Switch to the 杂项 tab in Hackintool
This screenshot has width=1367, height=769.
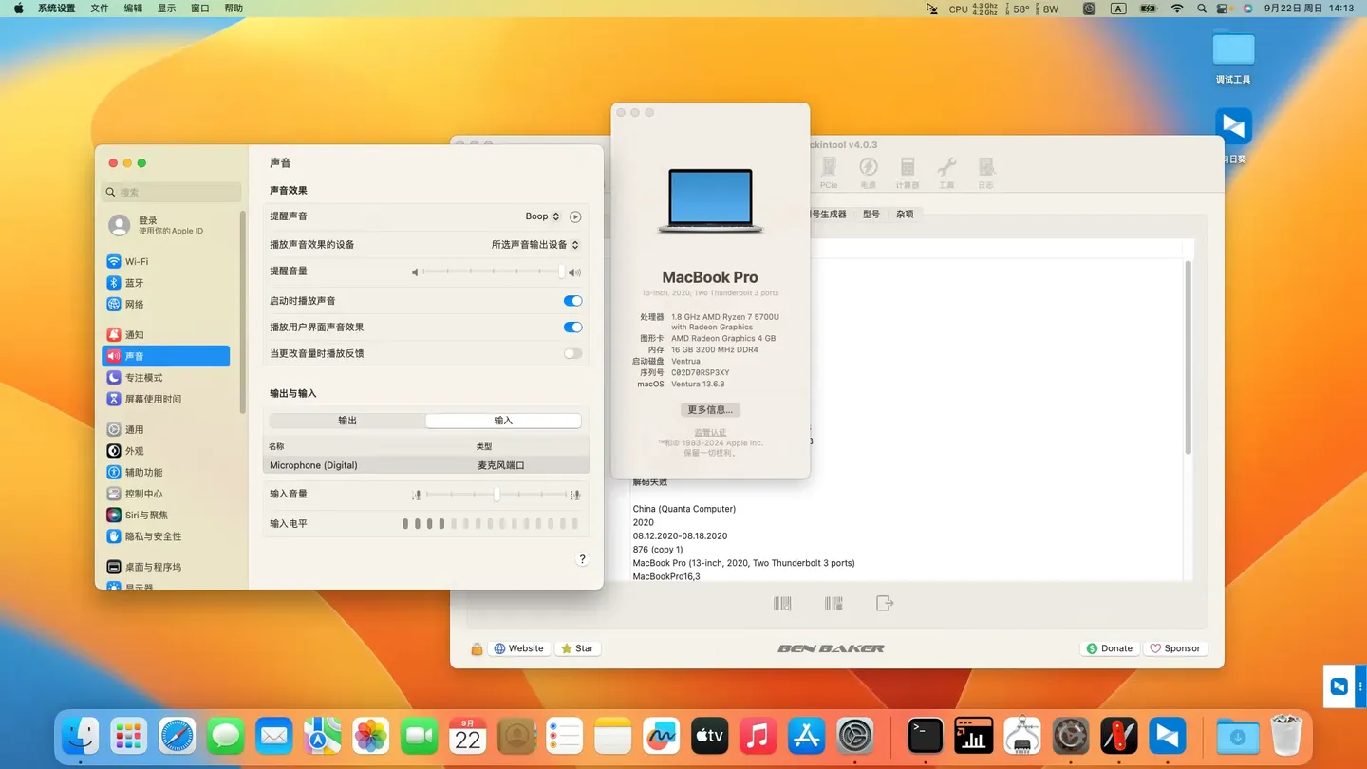point(904,214)
